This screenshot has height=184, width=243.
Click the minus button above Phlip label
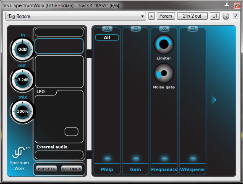pos(107,158)
